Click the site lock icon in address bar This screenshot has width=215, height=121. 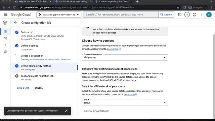(x=21, y=7)
